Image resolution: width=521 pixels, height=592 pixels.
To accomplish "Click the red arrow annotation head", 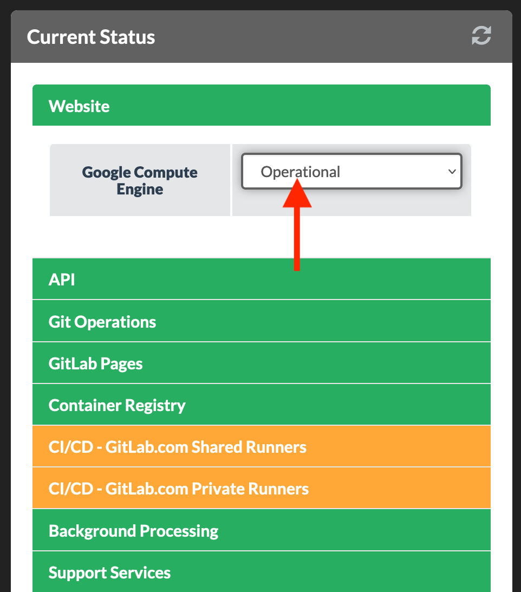I will tap(297, 196).
